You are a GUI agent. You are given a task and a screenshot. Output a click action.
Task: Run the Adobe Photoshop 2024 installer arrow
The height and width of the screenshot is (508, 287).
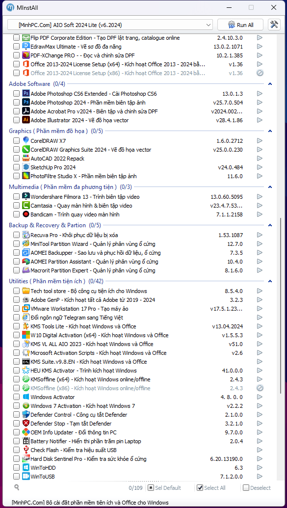click(260, 103)
